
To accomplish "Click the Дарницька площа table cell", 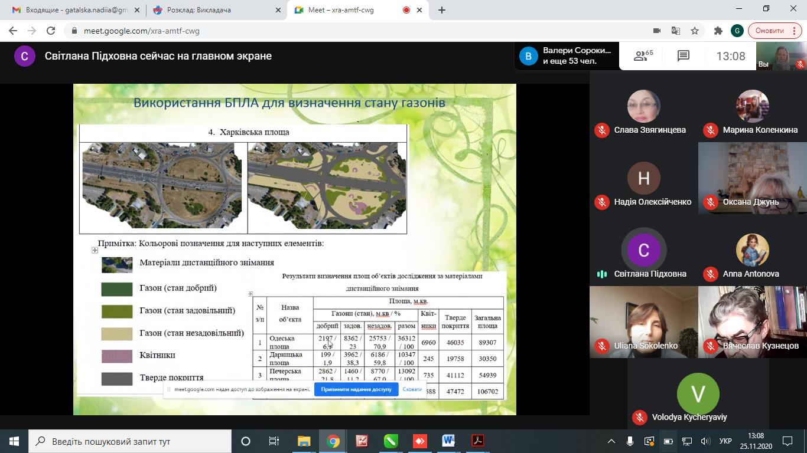I will pyautogui.click(x=289, y=359).
